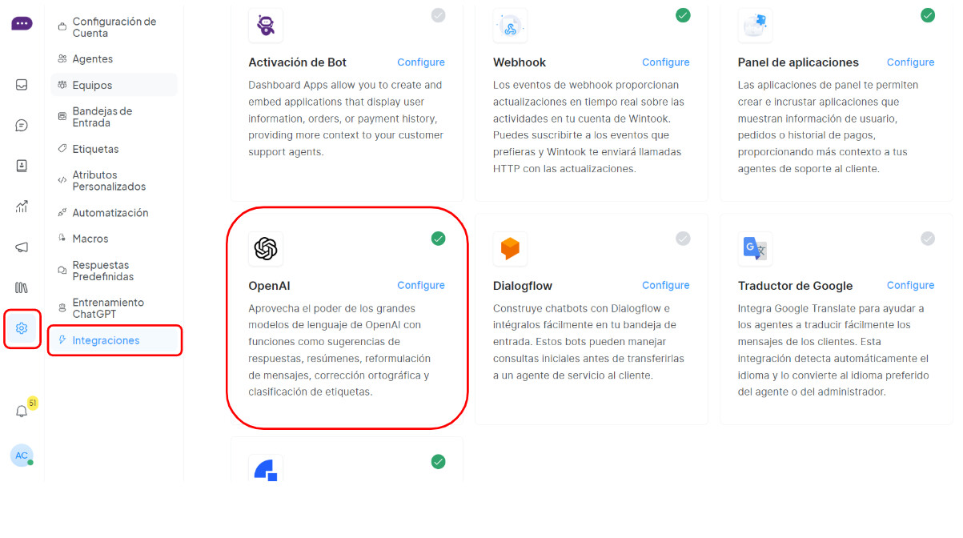Open the inbox icon in left rail
This screenshot has width=963, height=538.
pos(22,85)
